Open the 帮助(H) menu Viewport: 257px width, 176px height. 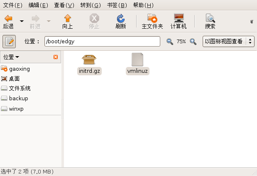(x=143, y=5)
